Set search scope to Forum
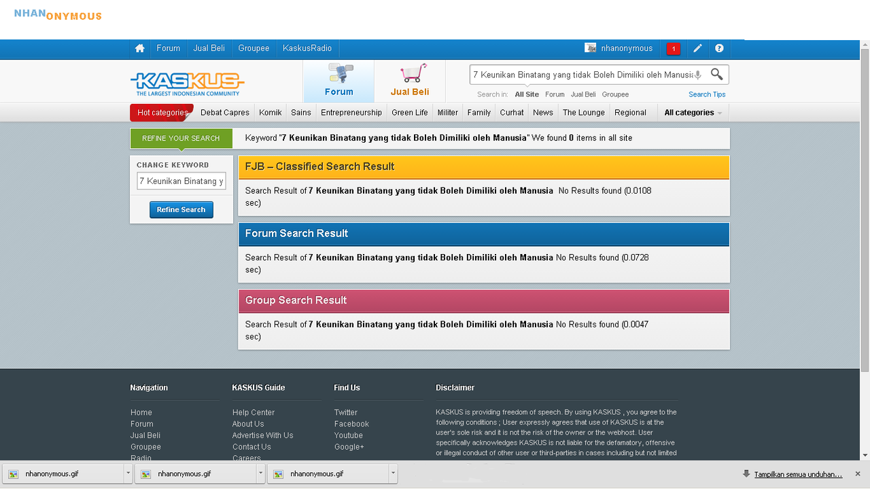 pyautogui.click(x=555, y=94)
